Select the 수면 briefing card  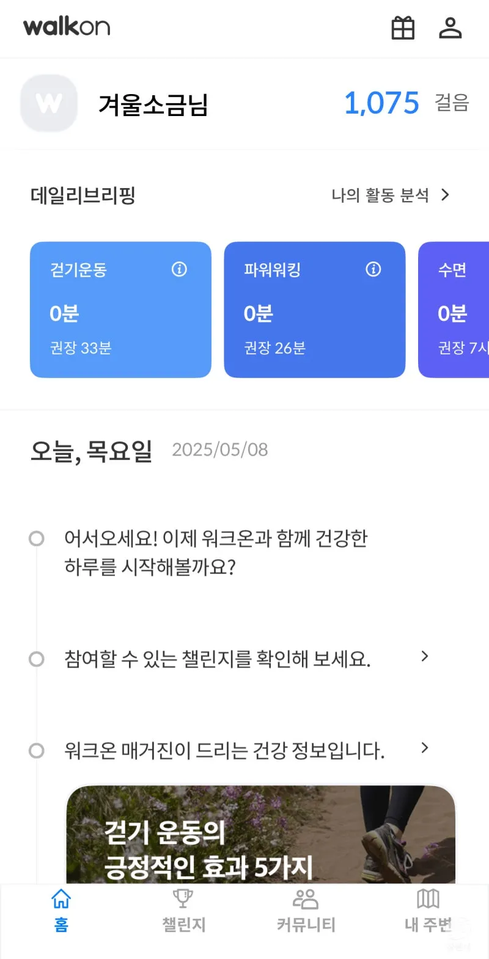click(x=454, y=310)
